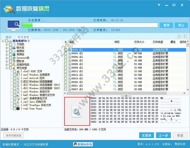Click the up-folder arrow icon in file list
The height and width of the screenshot is (148, 190).
click(x=66, y=42)
